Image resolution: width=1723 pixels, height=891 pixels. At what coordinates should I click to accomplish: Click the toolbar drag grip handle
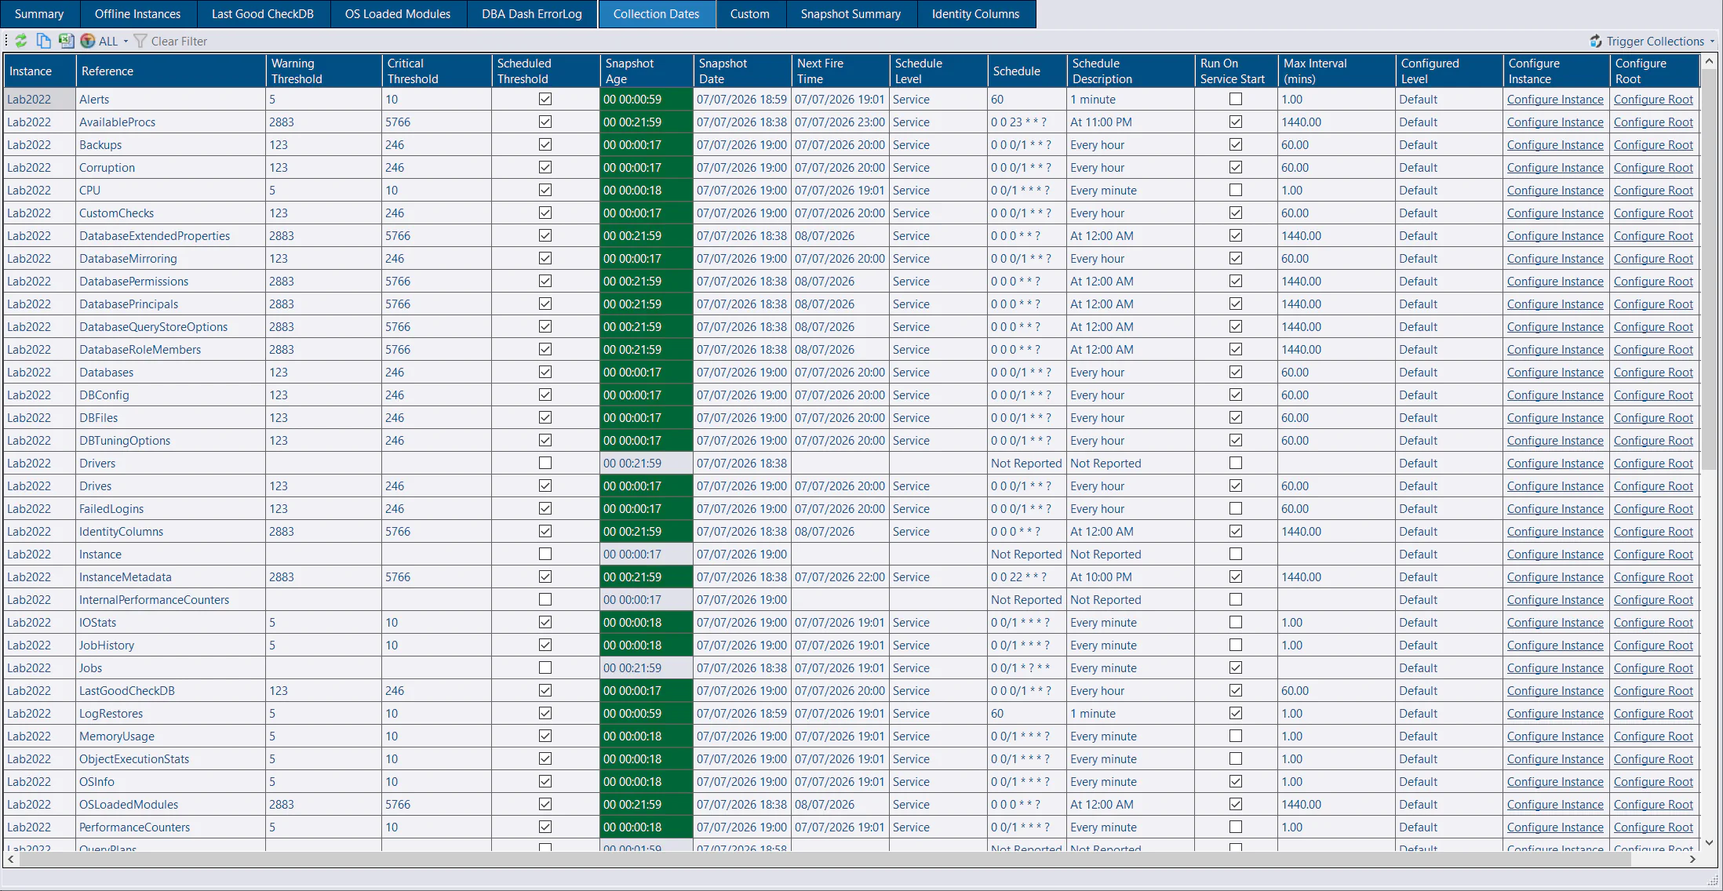[x=6, y=41]
